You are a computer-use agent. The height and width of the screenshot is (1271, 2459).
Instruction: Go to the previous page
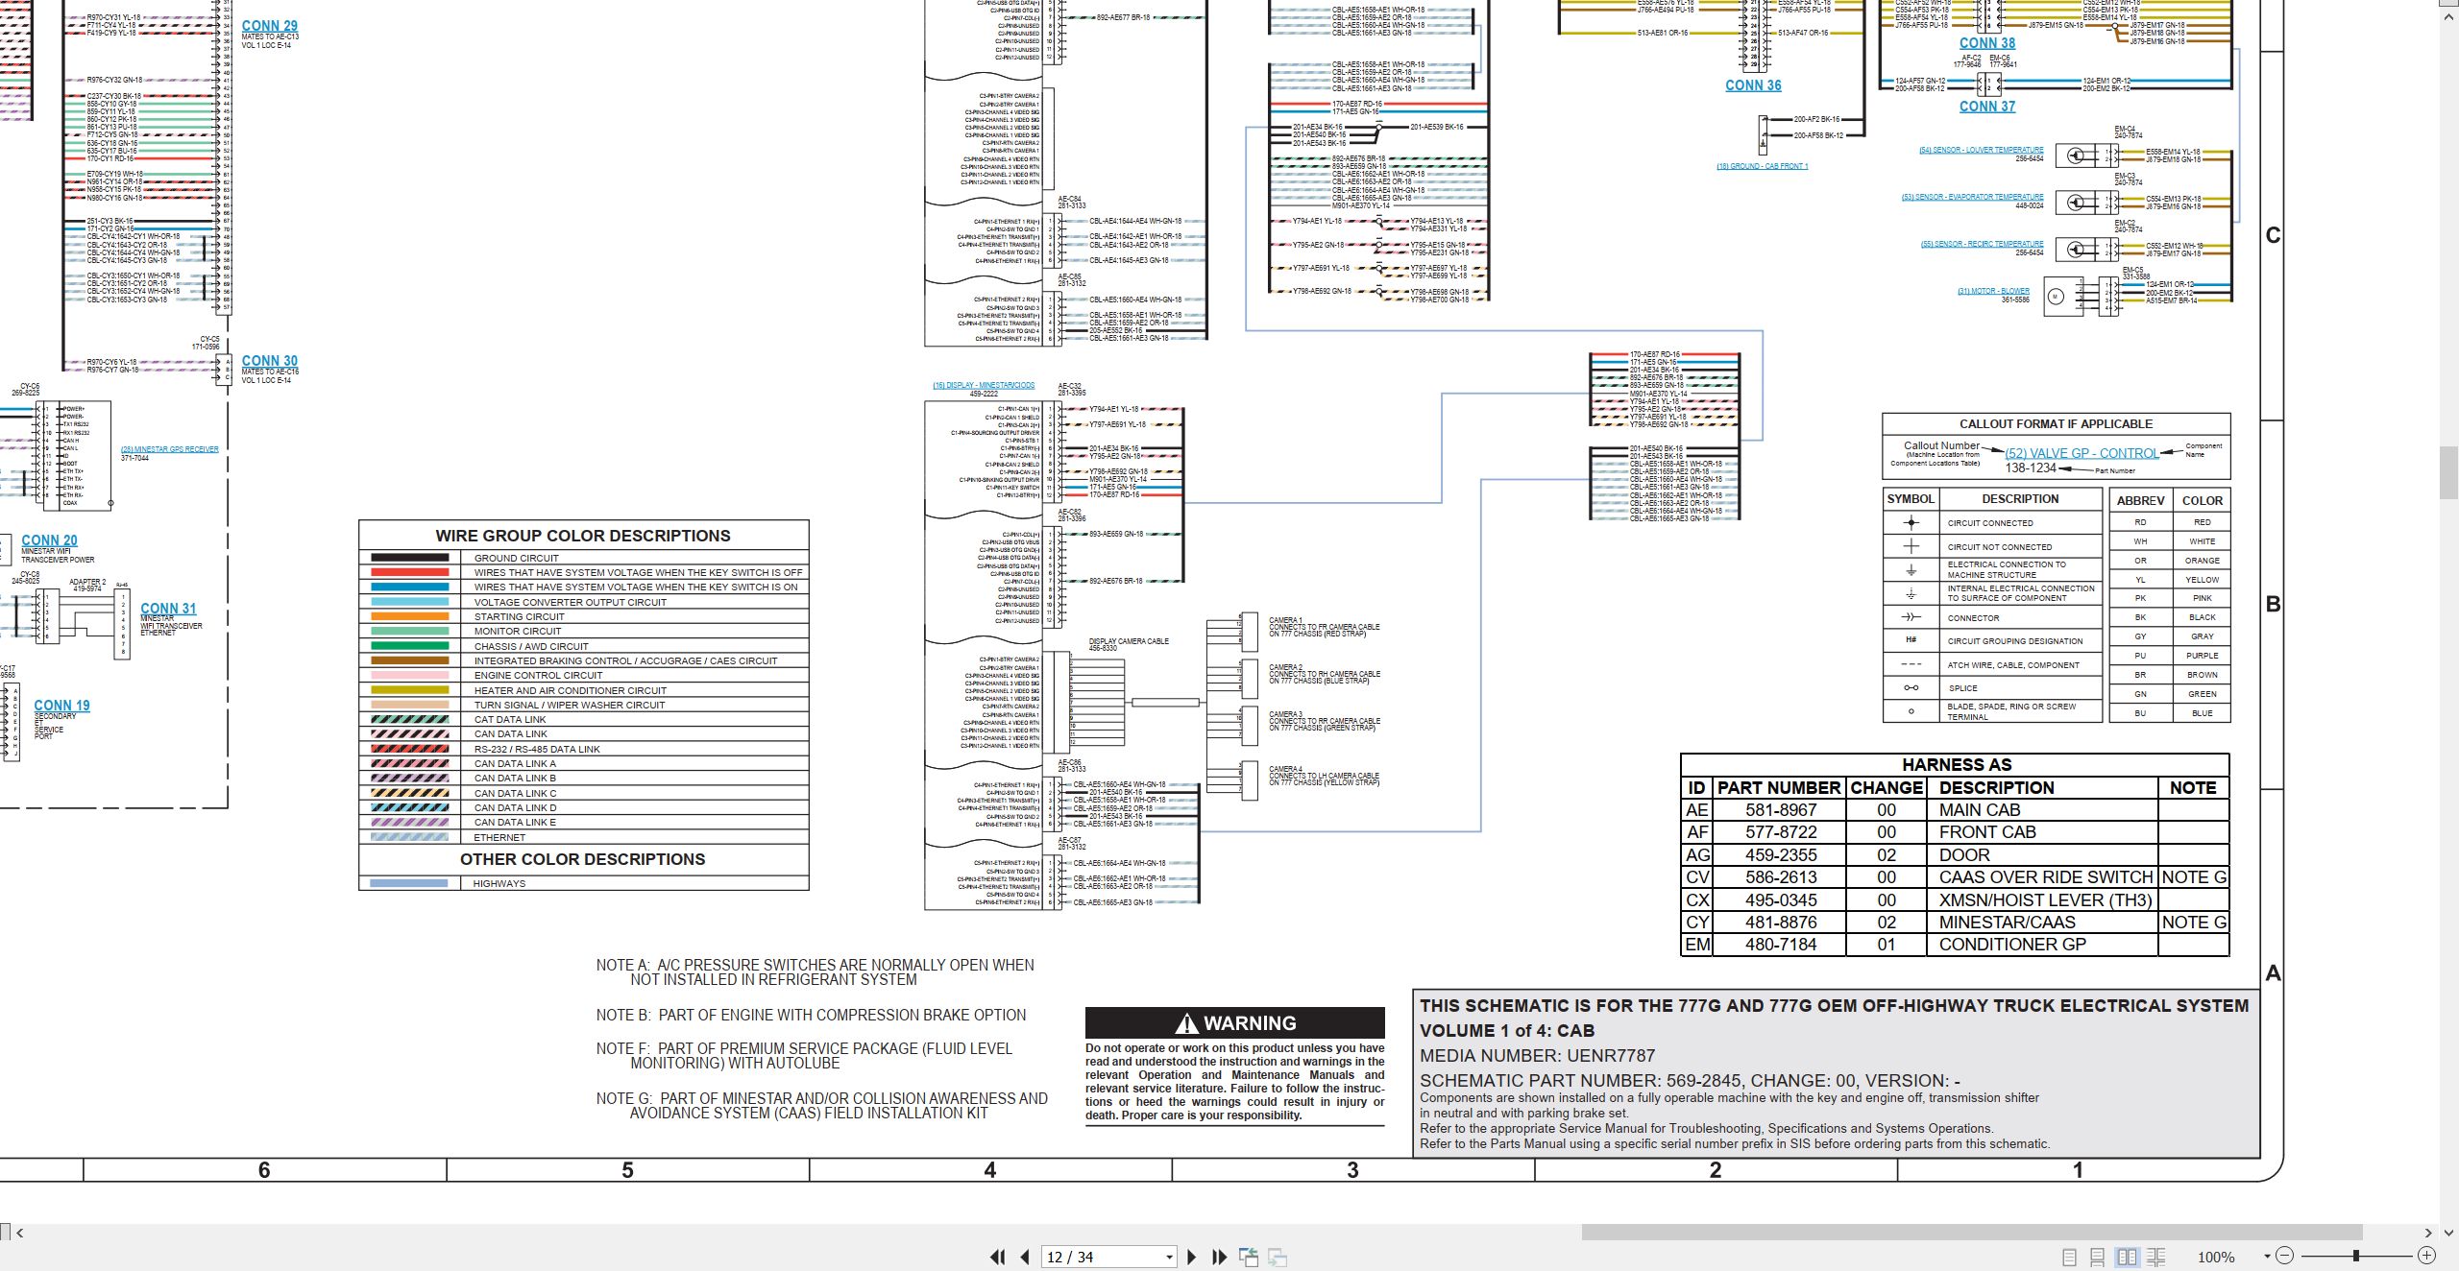[x=1025, y=1257]
